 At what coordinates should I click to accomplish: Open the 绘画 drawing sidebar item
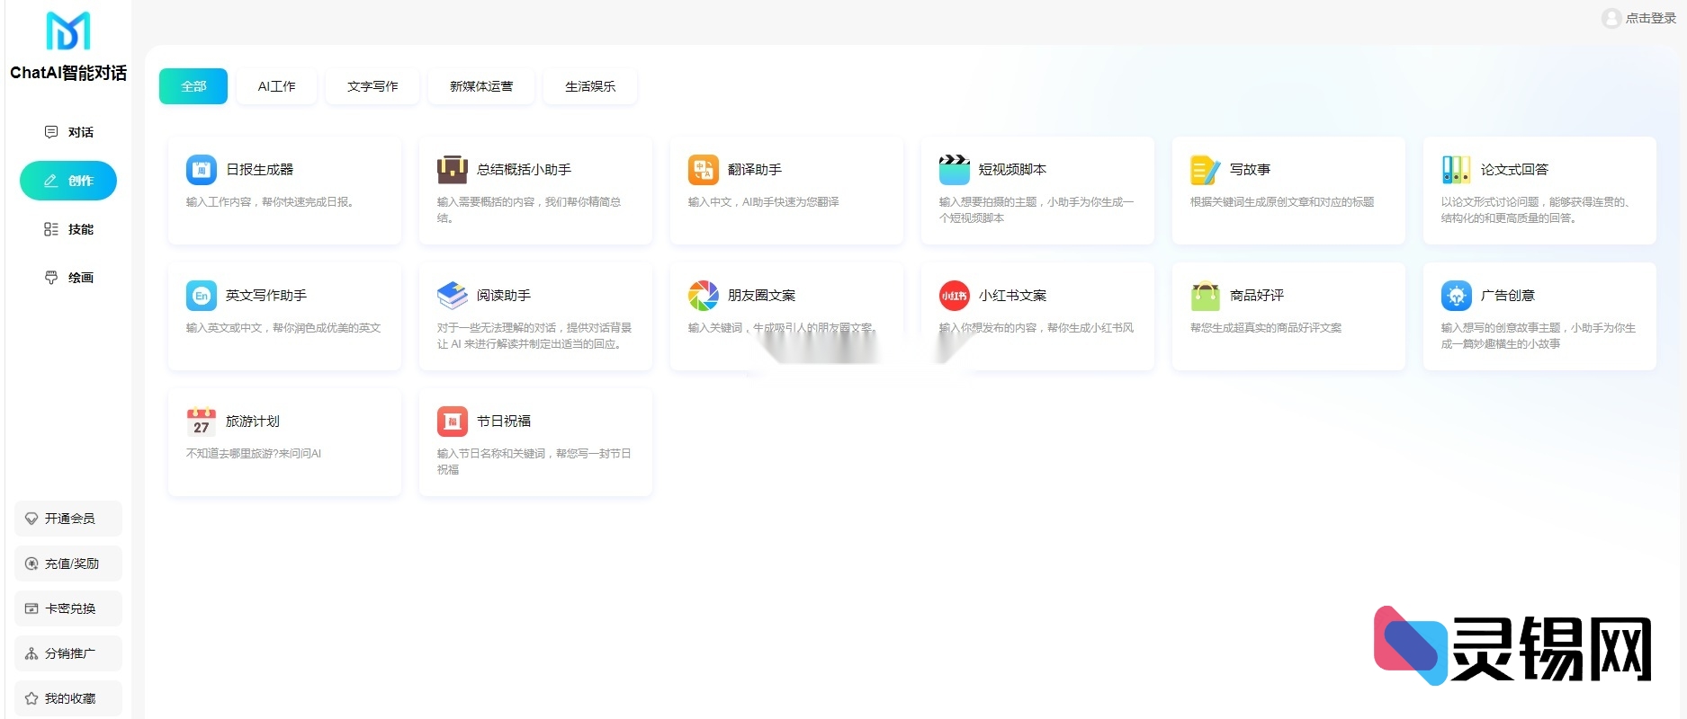pyautogui.click(x=68, y=278)
